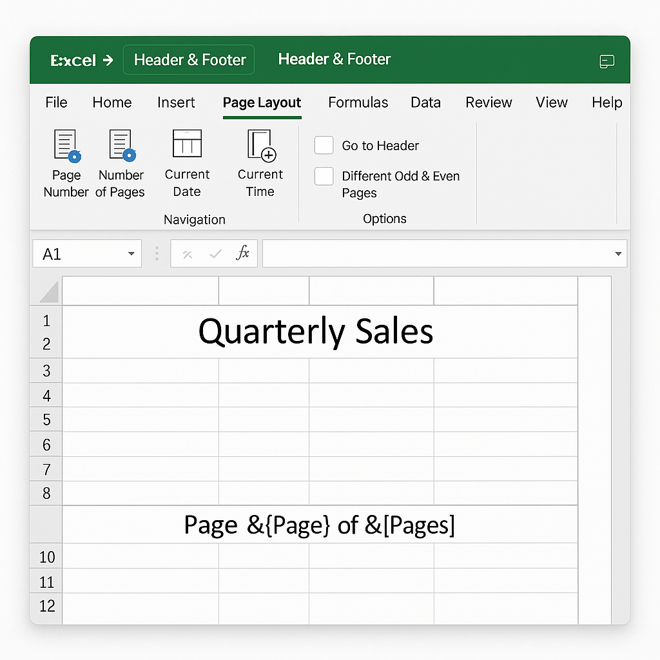Cancel formula entry X icon
This screenshot has height=660, width=660.
click(x=188, y=254)
